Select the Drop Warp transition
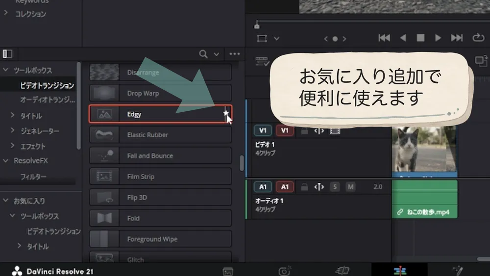Screen dimensions: 490x276 click(160, 93)
